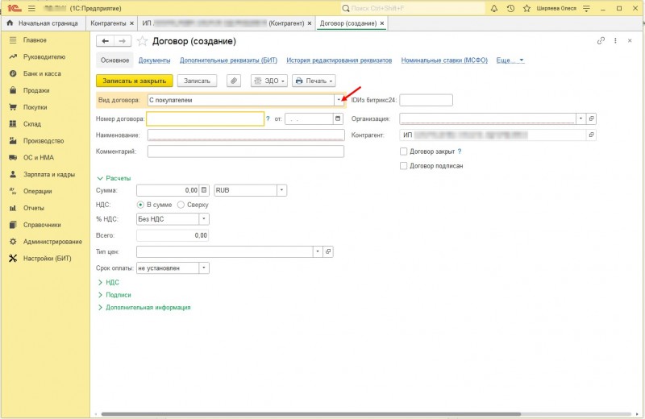
Task: Open notifications bell icon
Action: 494,8
